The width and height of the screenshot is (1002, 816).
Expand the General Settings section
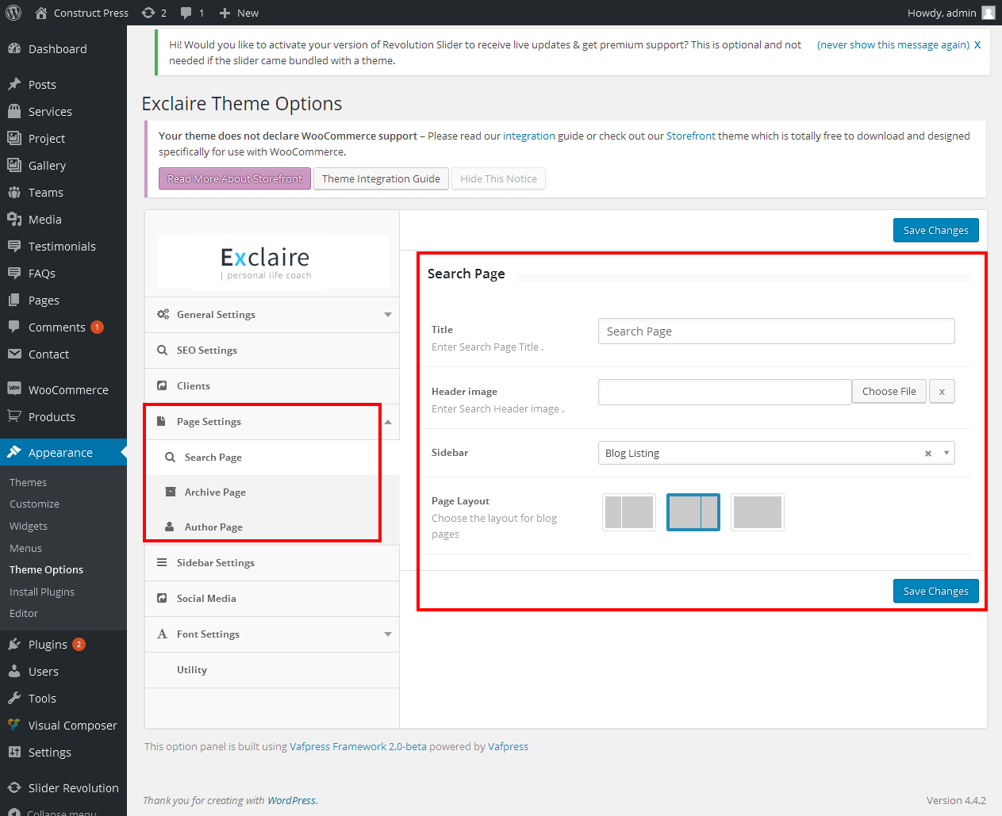(387, 315)
